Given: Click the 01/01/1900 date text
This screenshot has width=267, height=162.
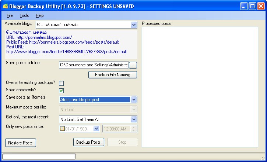Looking at the screenshot, I should 76,129.
